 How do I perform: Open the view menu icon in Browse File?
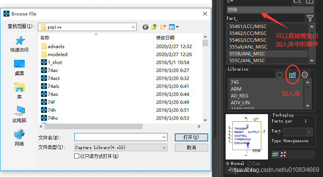coord(174,27)
